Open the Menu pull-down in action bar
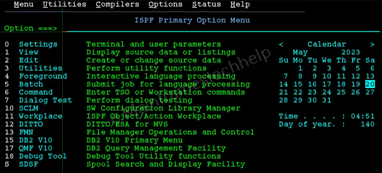The height and width of the screenshot is (173, 382). coord(24,5)
